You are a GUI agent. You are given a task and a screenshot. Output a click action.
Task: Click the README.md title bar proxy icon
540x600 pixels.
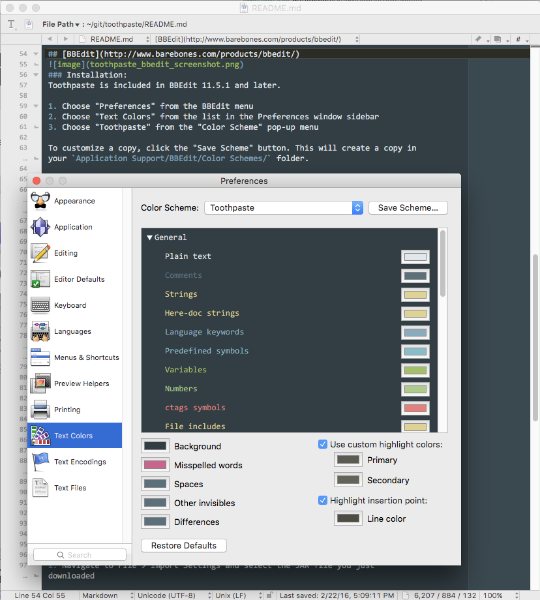click(244, 8)
